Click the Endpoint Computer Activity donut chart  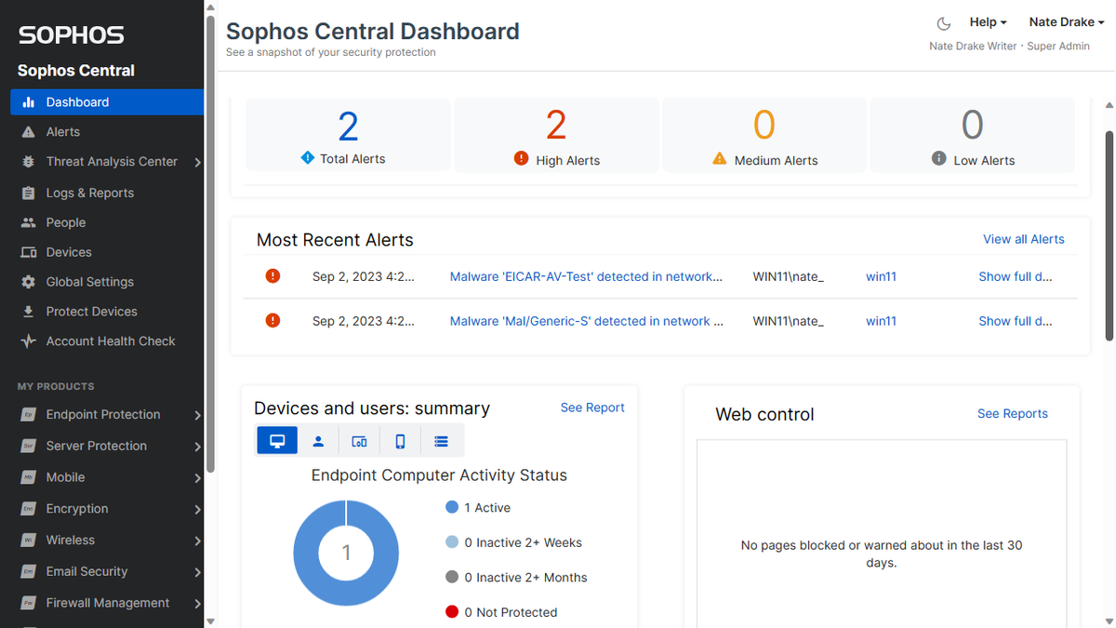coord(346,553)
